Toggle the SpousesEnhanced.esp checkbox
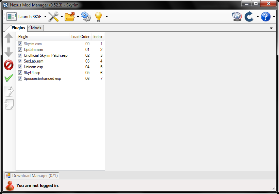Screen dimensions: 279x194 (x=20, y=78)
